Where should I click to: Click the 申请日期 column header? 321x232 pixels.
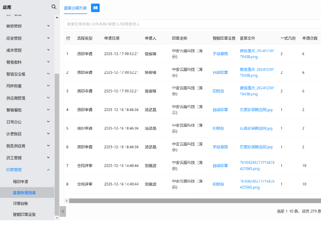click(112, 38)
